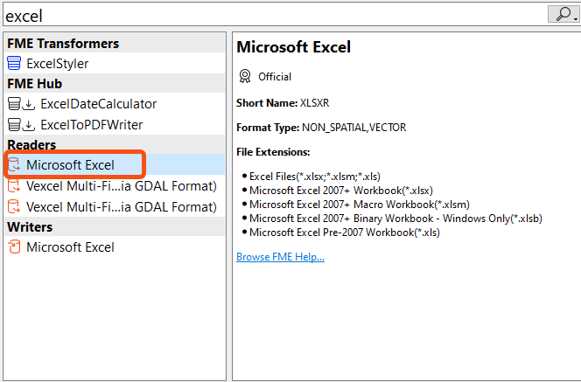The height and width of the screenshot is (382, 581).
Task: Select Microsoft Excel under Readers
Action: tap(115, 164)
